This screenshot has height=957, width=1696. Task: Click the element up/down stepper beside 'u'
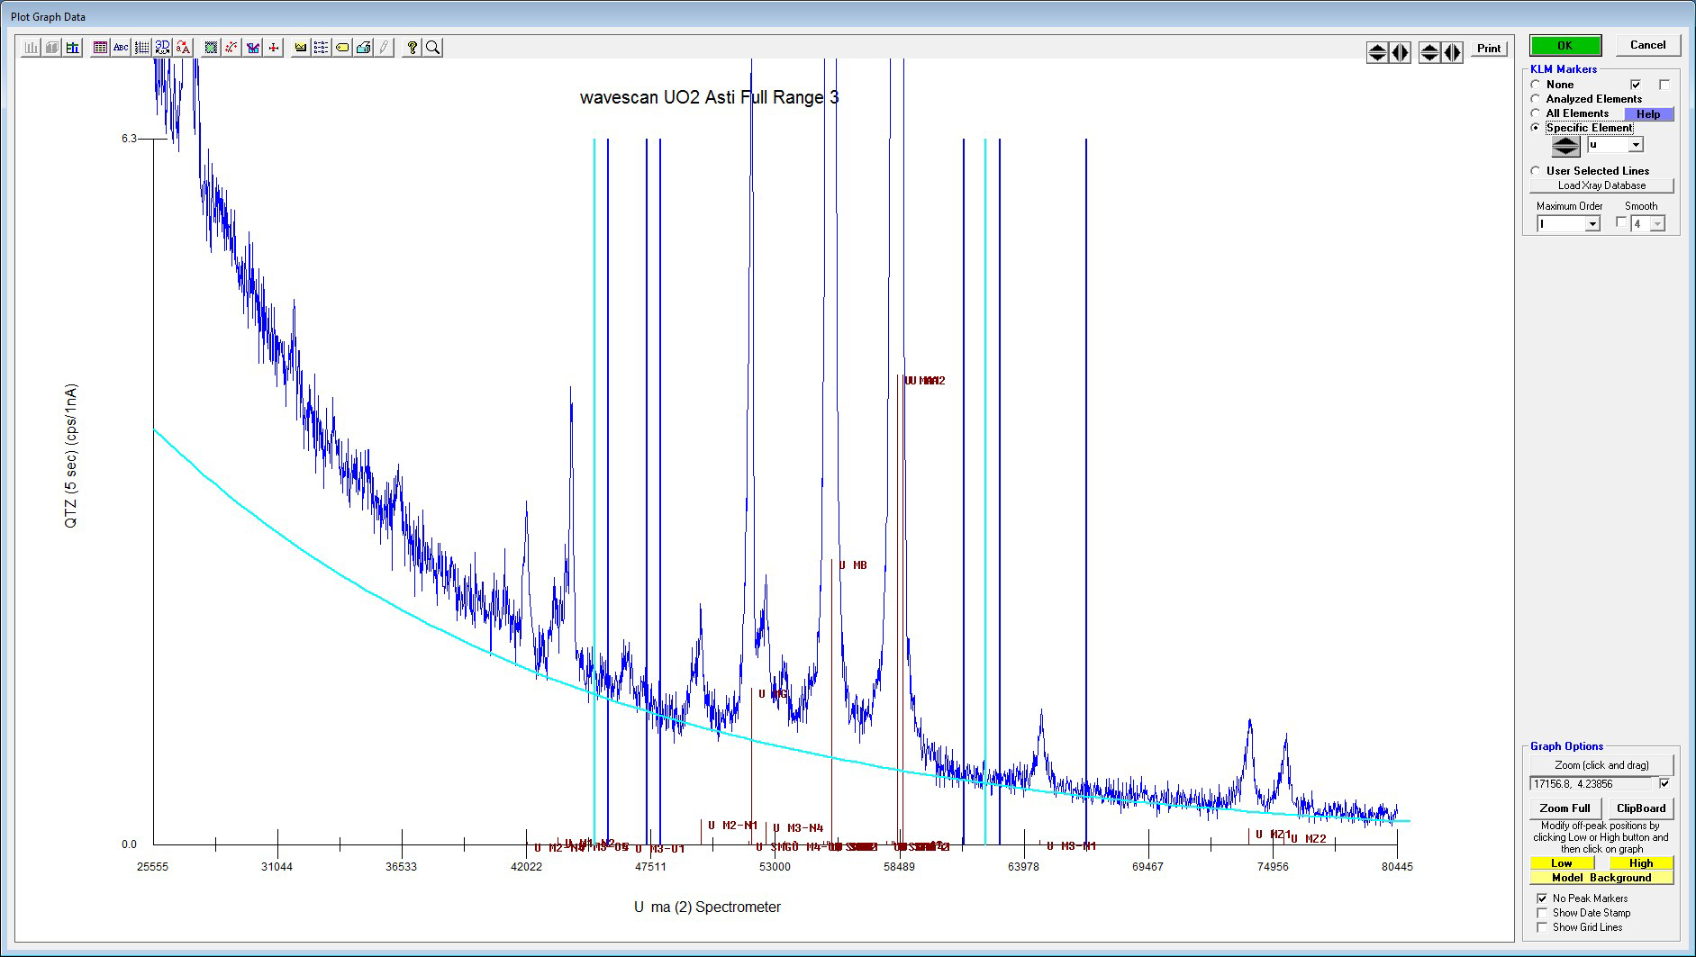(x=1565, y=146)
